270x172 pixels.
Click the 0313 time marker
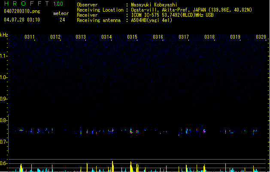81,37
